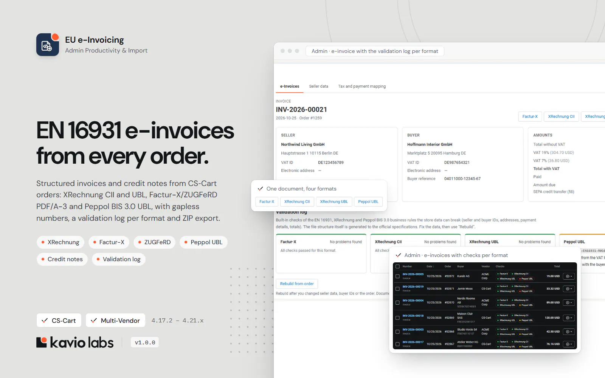The width and height of the screenshot is (605, 378).
Task: Select the header checkbox to select all invoices
Action: (x=397, y=266)
